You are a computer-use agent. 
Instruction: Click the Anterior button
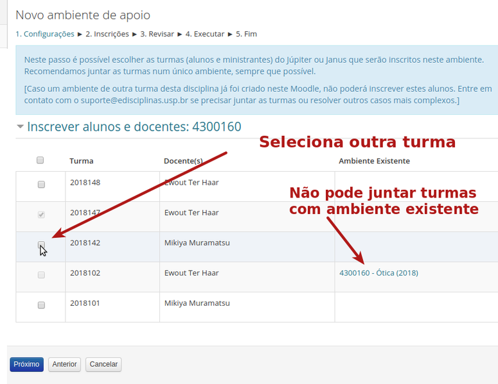tap(64, 364)
